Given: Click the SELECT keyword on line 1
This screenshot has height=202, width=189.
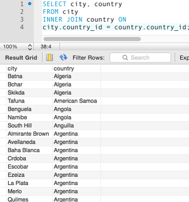Looking at the screenshot, I should click(x=54, y=4).
